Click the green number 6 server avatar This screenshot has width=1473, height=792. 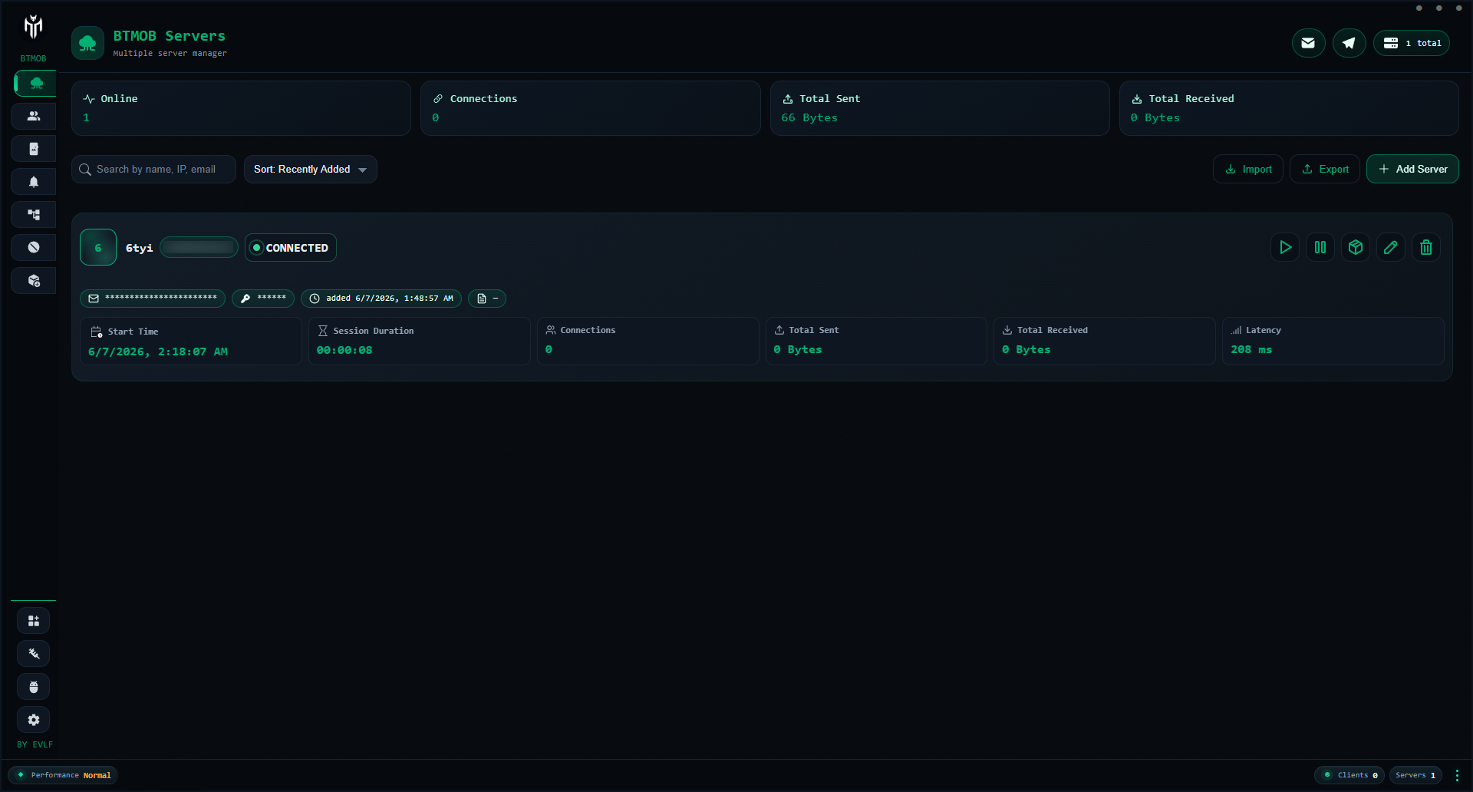click(x=98, y=247)
